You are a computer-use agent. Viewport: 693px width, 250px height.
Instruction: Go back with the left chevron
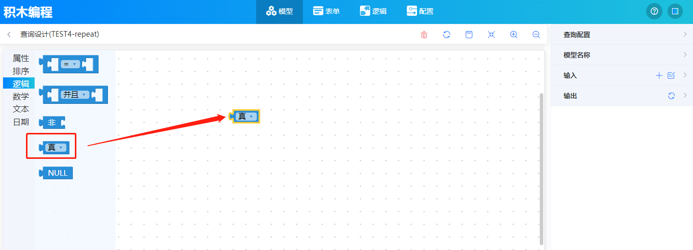[9, 35]
